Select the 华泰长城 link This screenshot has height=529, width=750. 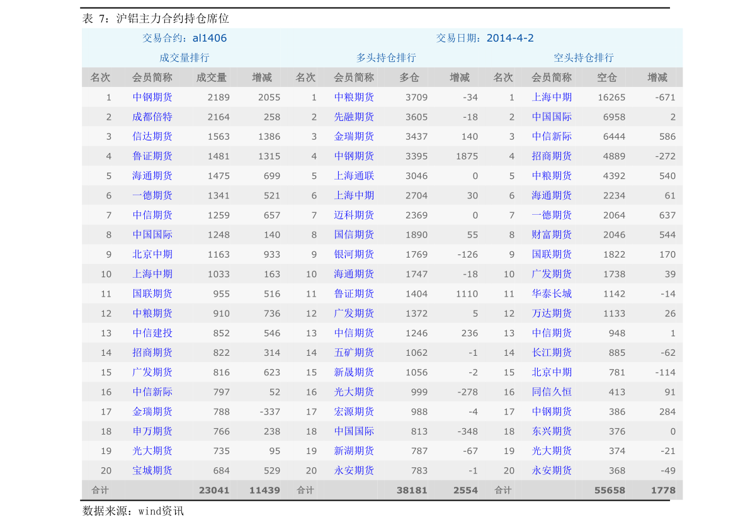pos(552,293)
